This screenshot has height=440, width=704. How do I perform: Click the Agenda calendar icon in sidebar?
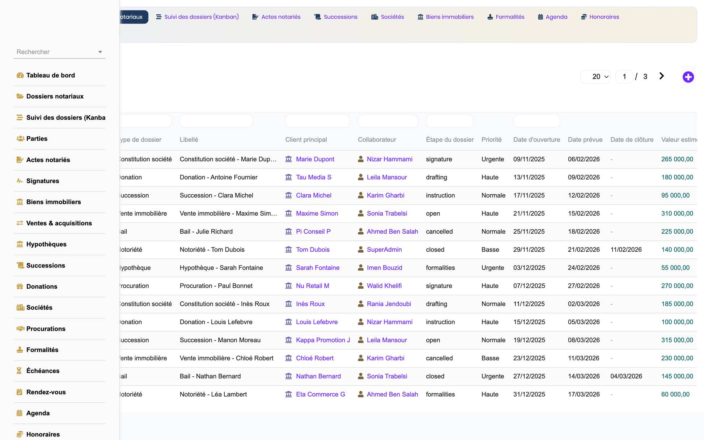[x=20, y=413]
